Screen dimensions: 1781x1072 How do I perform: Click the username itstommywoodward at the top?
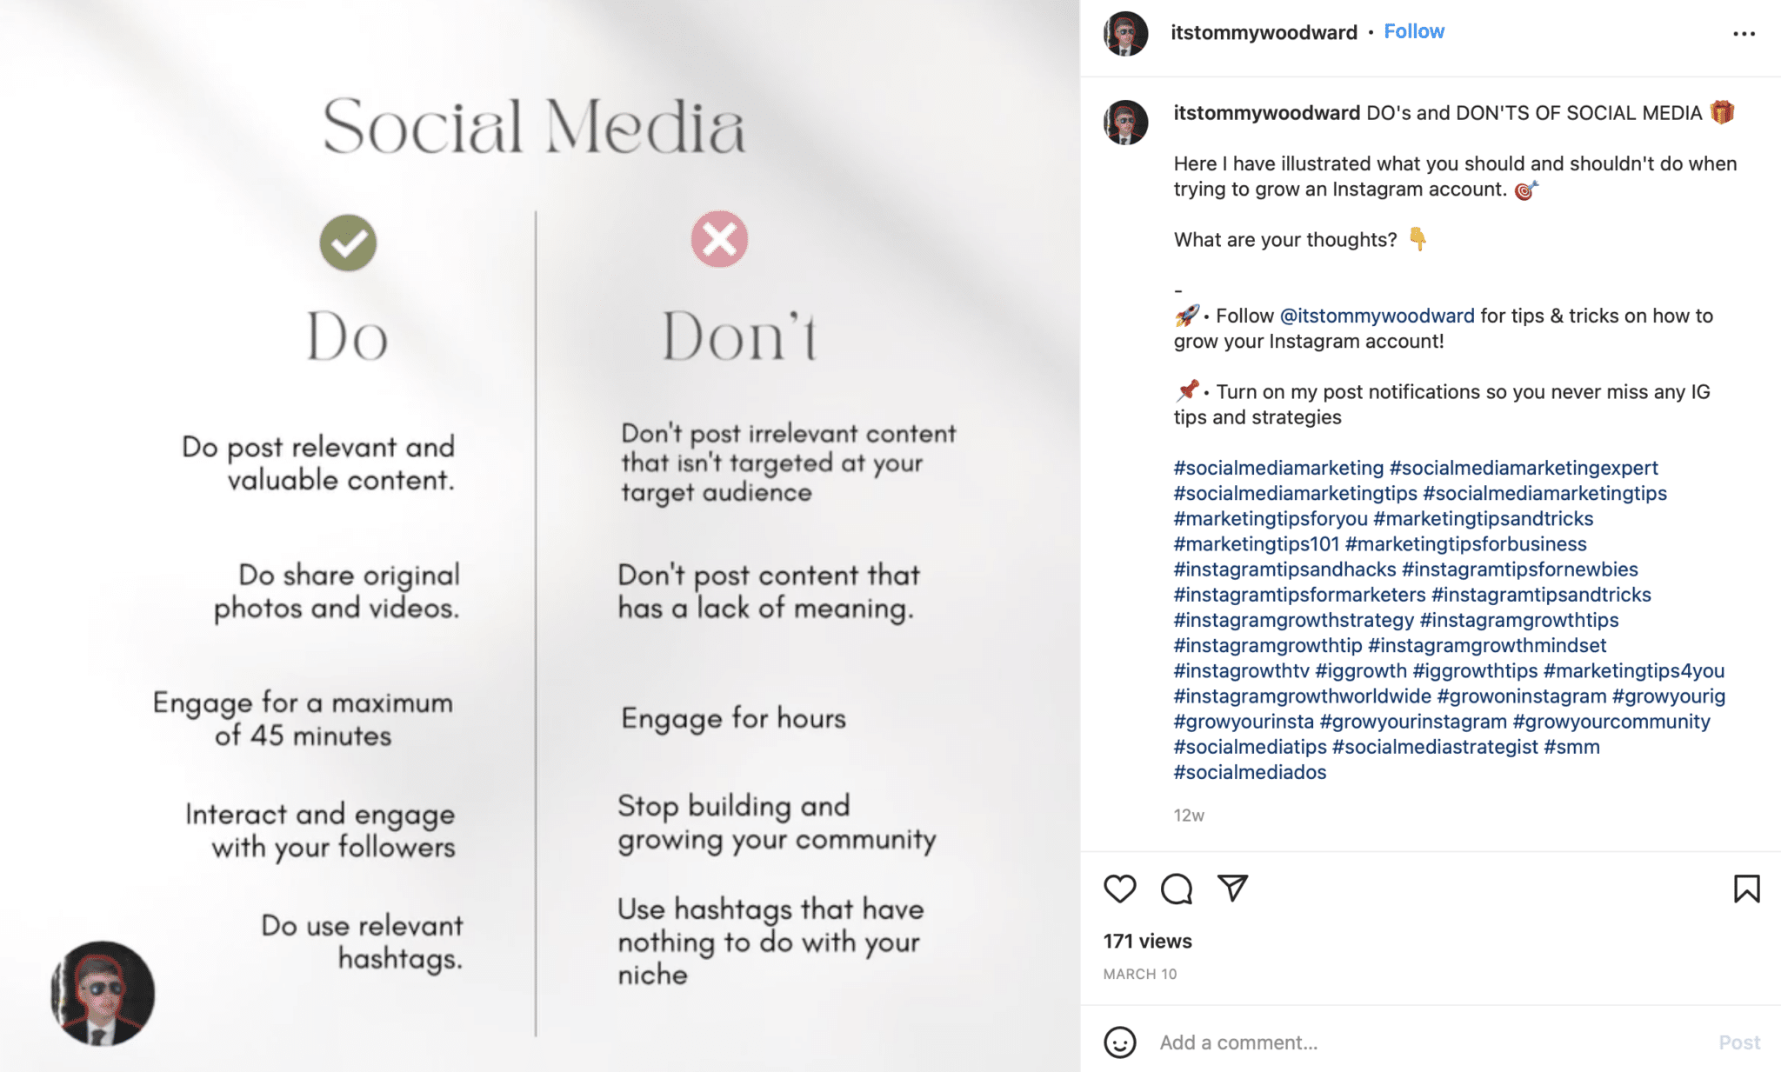click(1264, 31)
